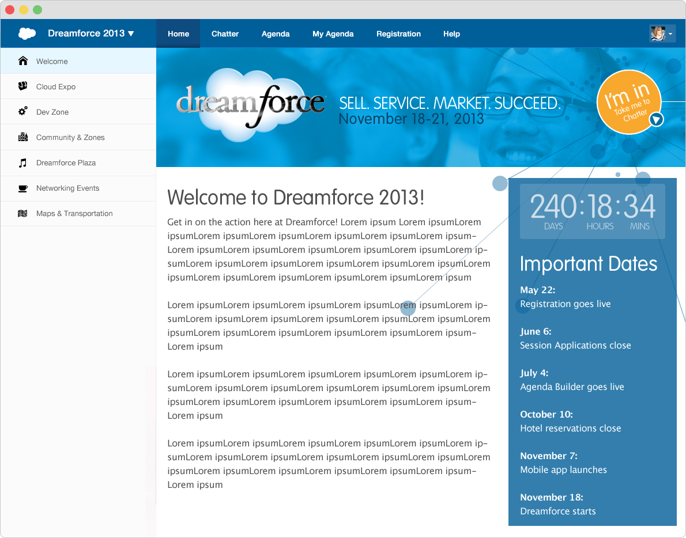Click the November 7 Mobile app launches entry

pos(564,463)
